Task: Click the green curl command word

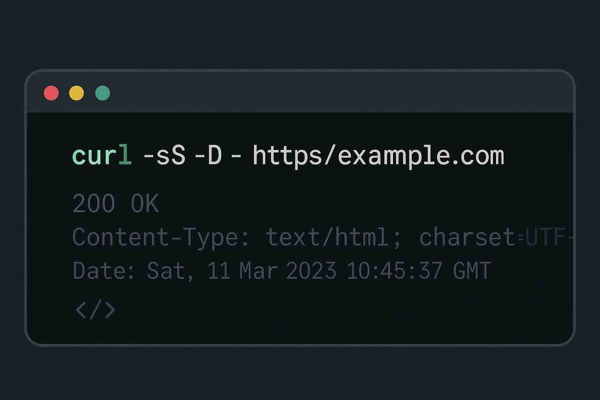Action: pos(102,155)
